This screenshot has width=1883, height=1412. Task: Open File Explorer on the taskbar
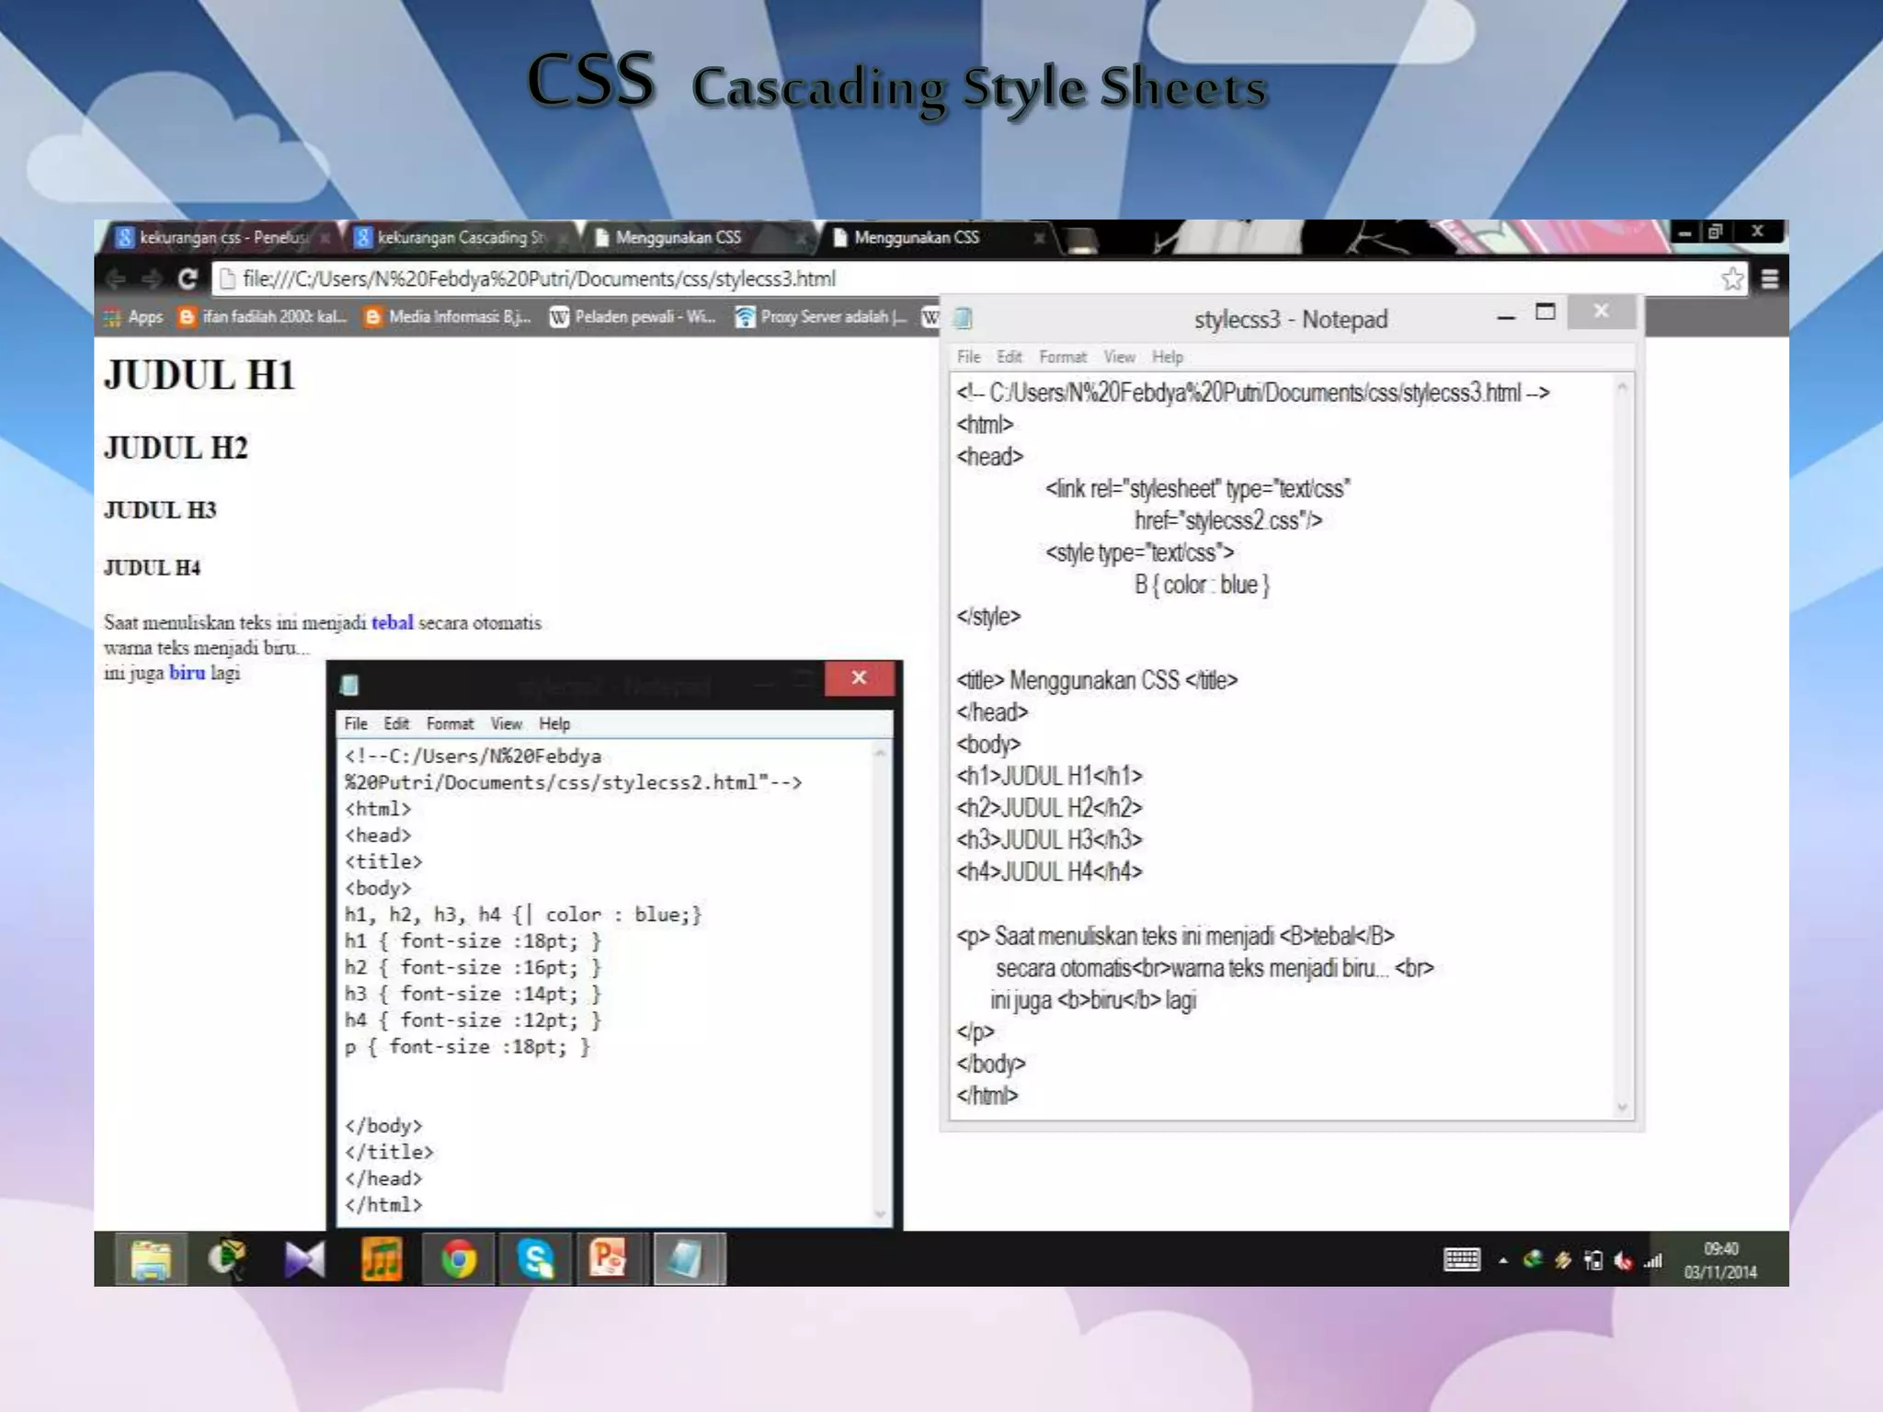click(151, 1258)
